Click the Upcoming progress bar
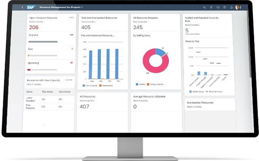This screenshot has width=259, height=161. click(x=42, y=70)
